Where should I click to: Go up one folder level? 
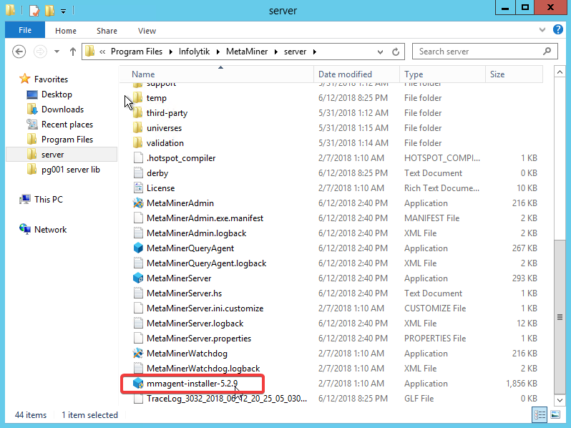[x=73, y=52]
